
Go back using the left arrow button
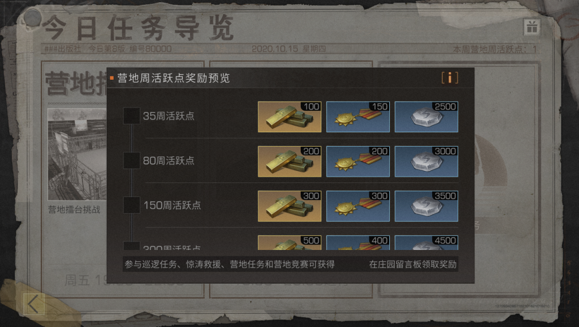34,304
